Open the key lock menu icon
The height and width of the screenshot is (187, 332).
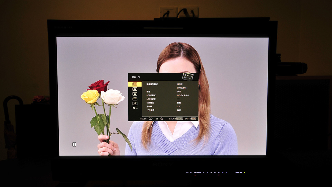135,108
